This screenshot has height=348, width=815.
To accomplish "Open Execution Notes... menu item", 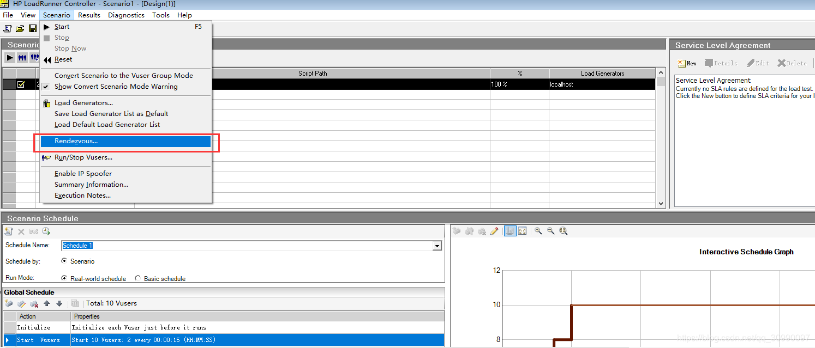I will [126, 195].
